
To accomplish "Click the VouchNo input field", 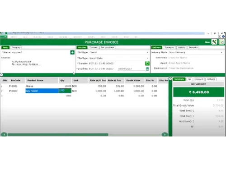I will (103, 69).
